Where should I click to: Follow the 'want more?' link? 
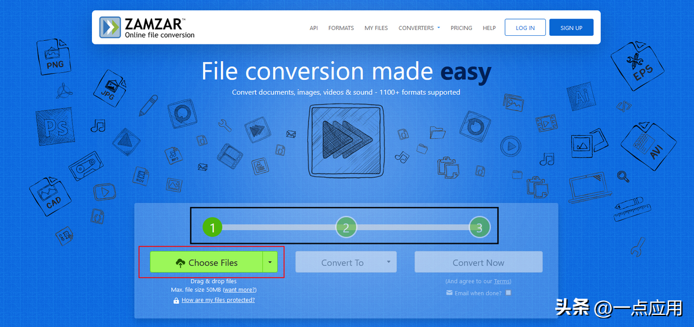click(x=239, y=289)
